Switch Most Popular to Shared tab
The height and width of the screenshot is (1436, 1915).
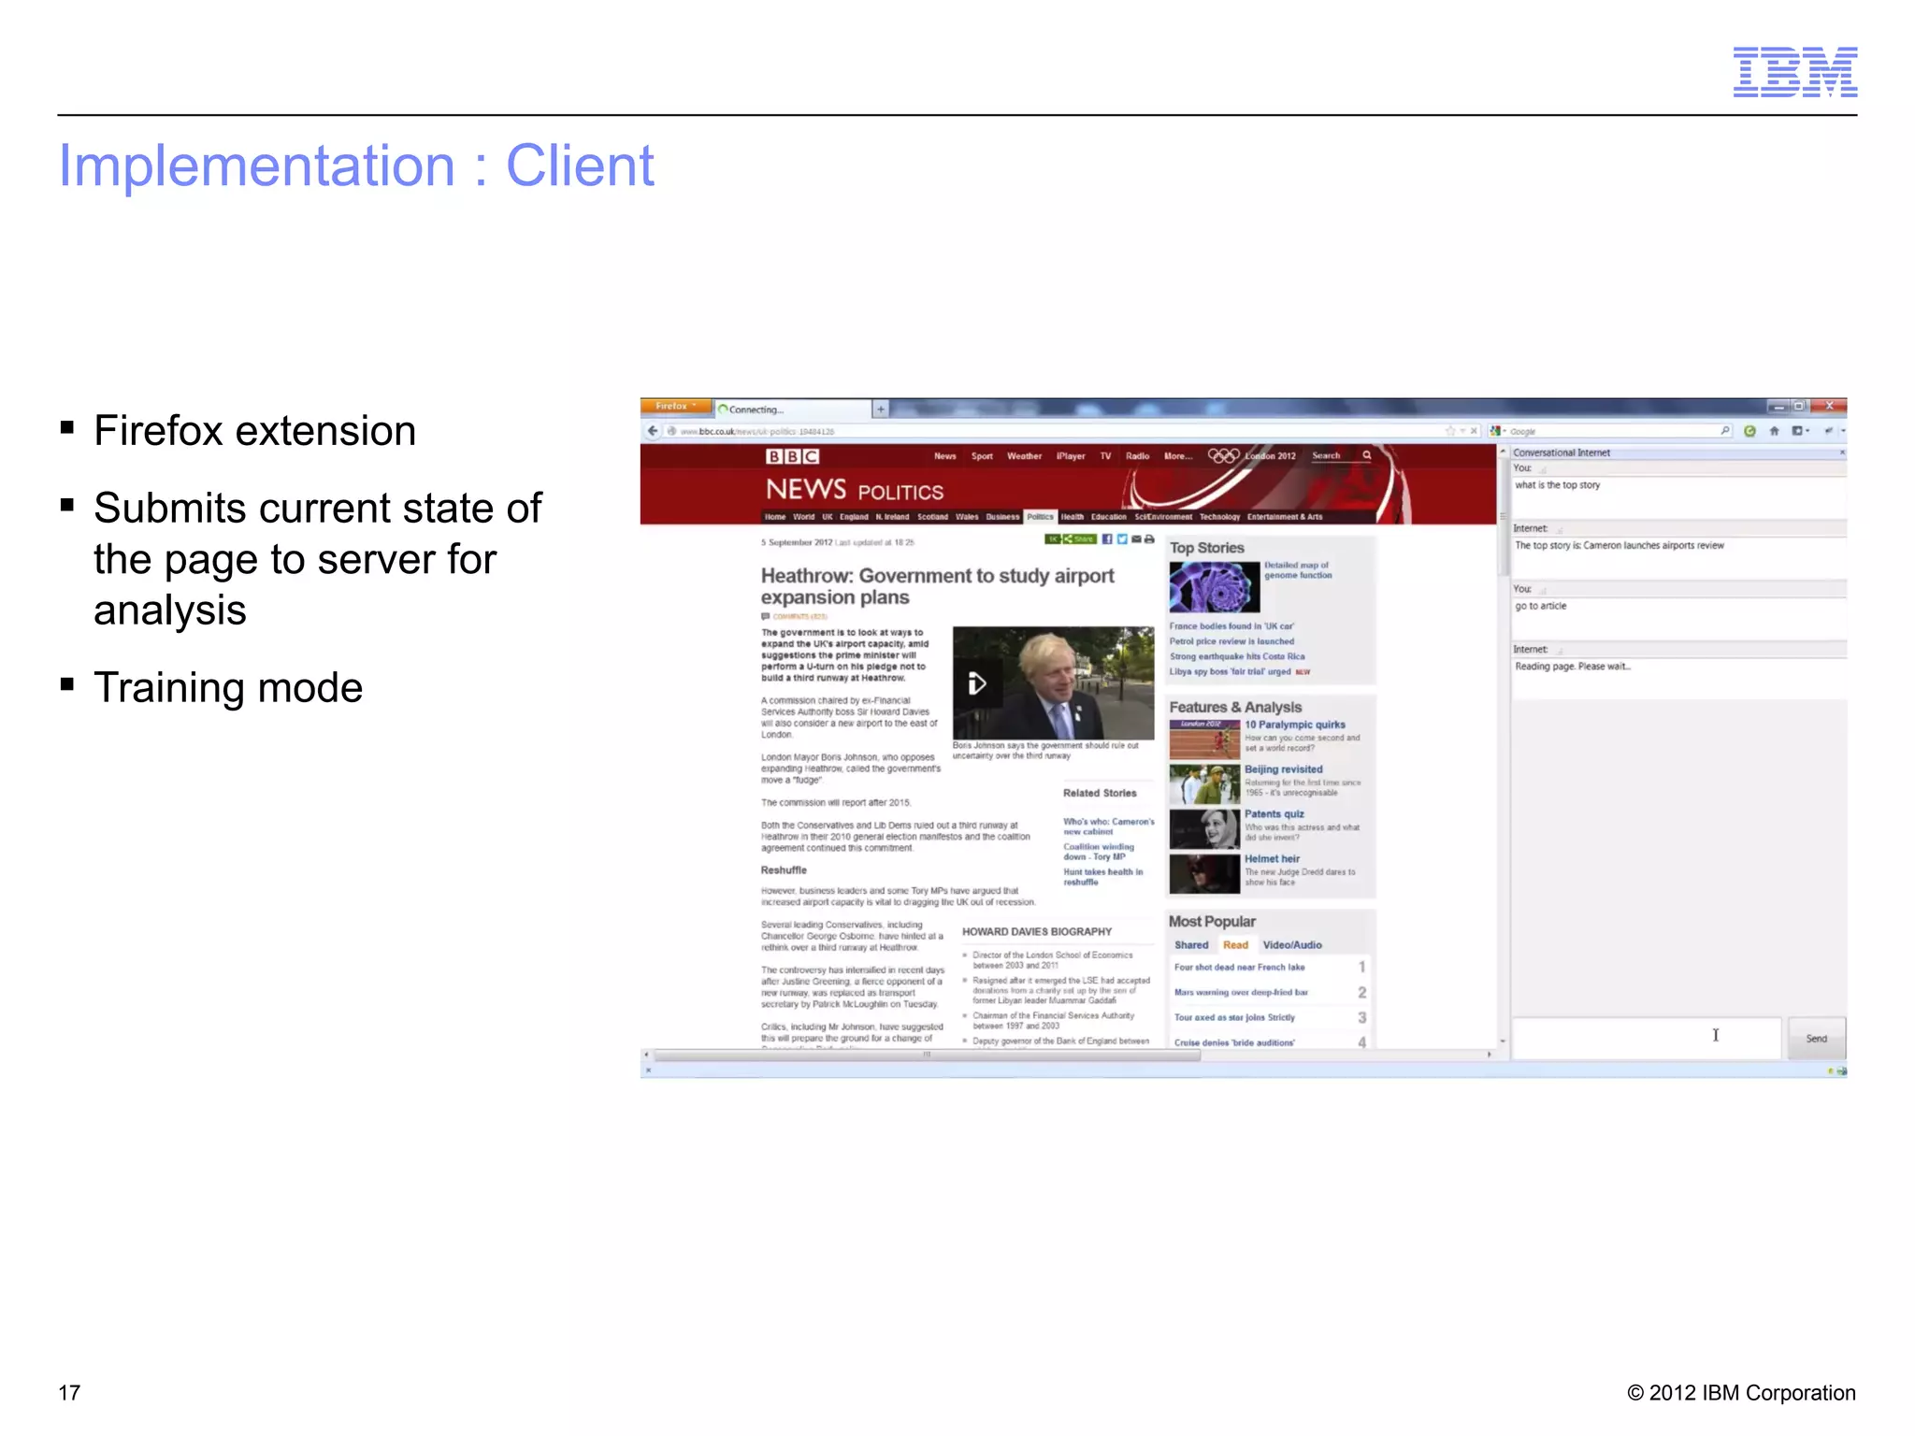click(x=1191, y=945)
